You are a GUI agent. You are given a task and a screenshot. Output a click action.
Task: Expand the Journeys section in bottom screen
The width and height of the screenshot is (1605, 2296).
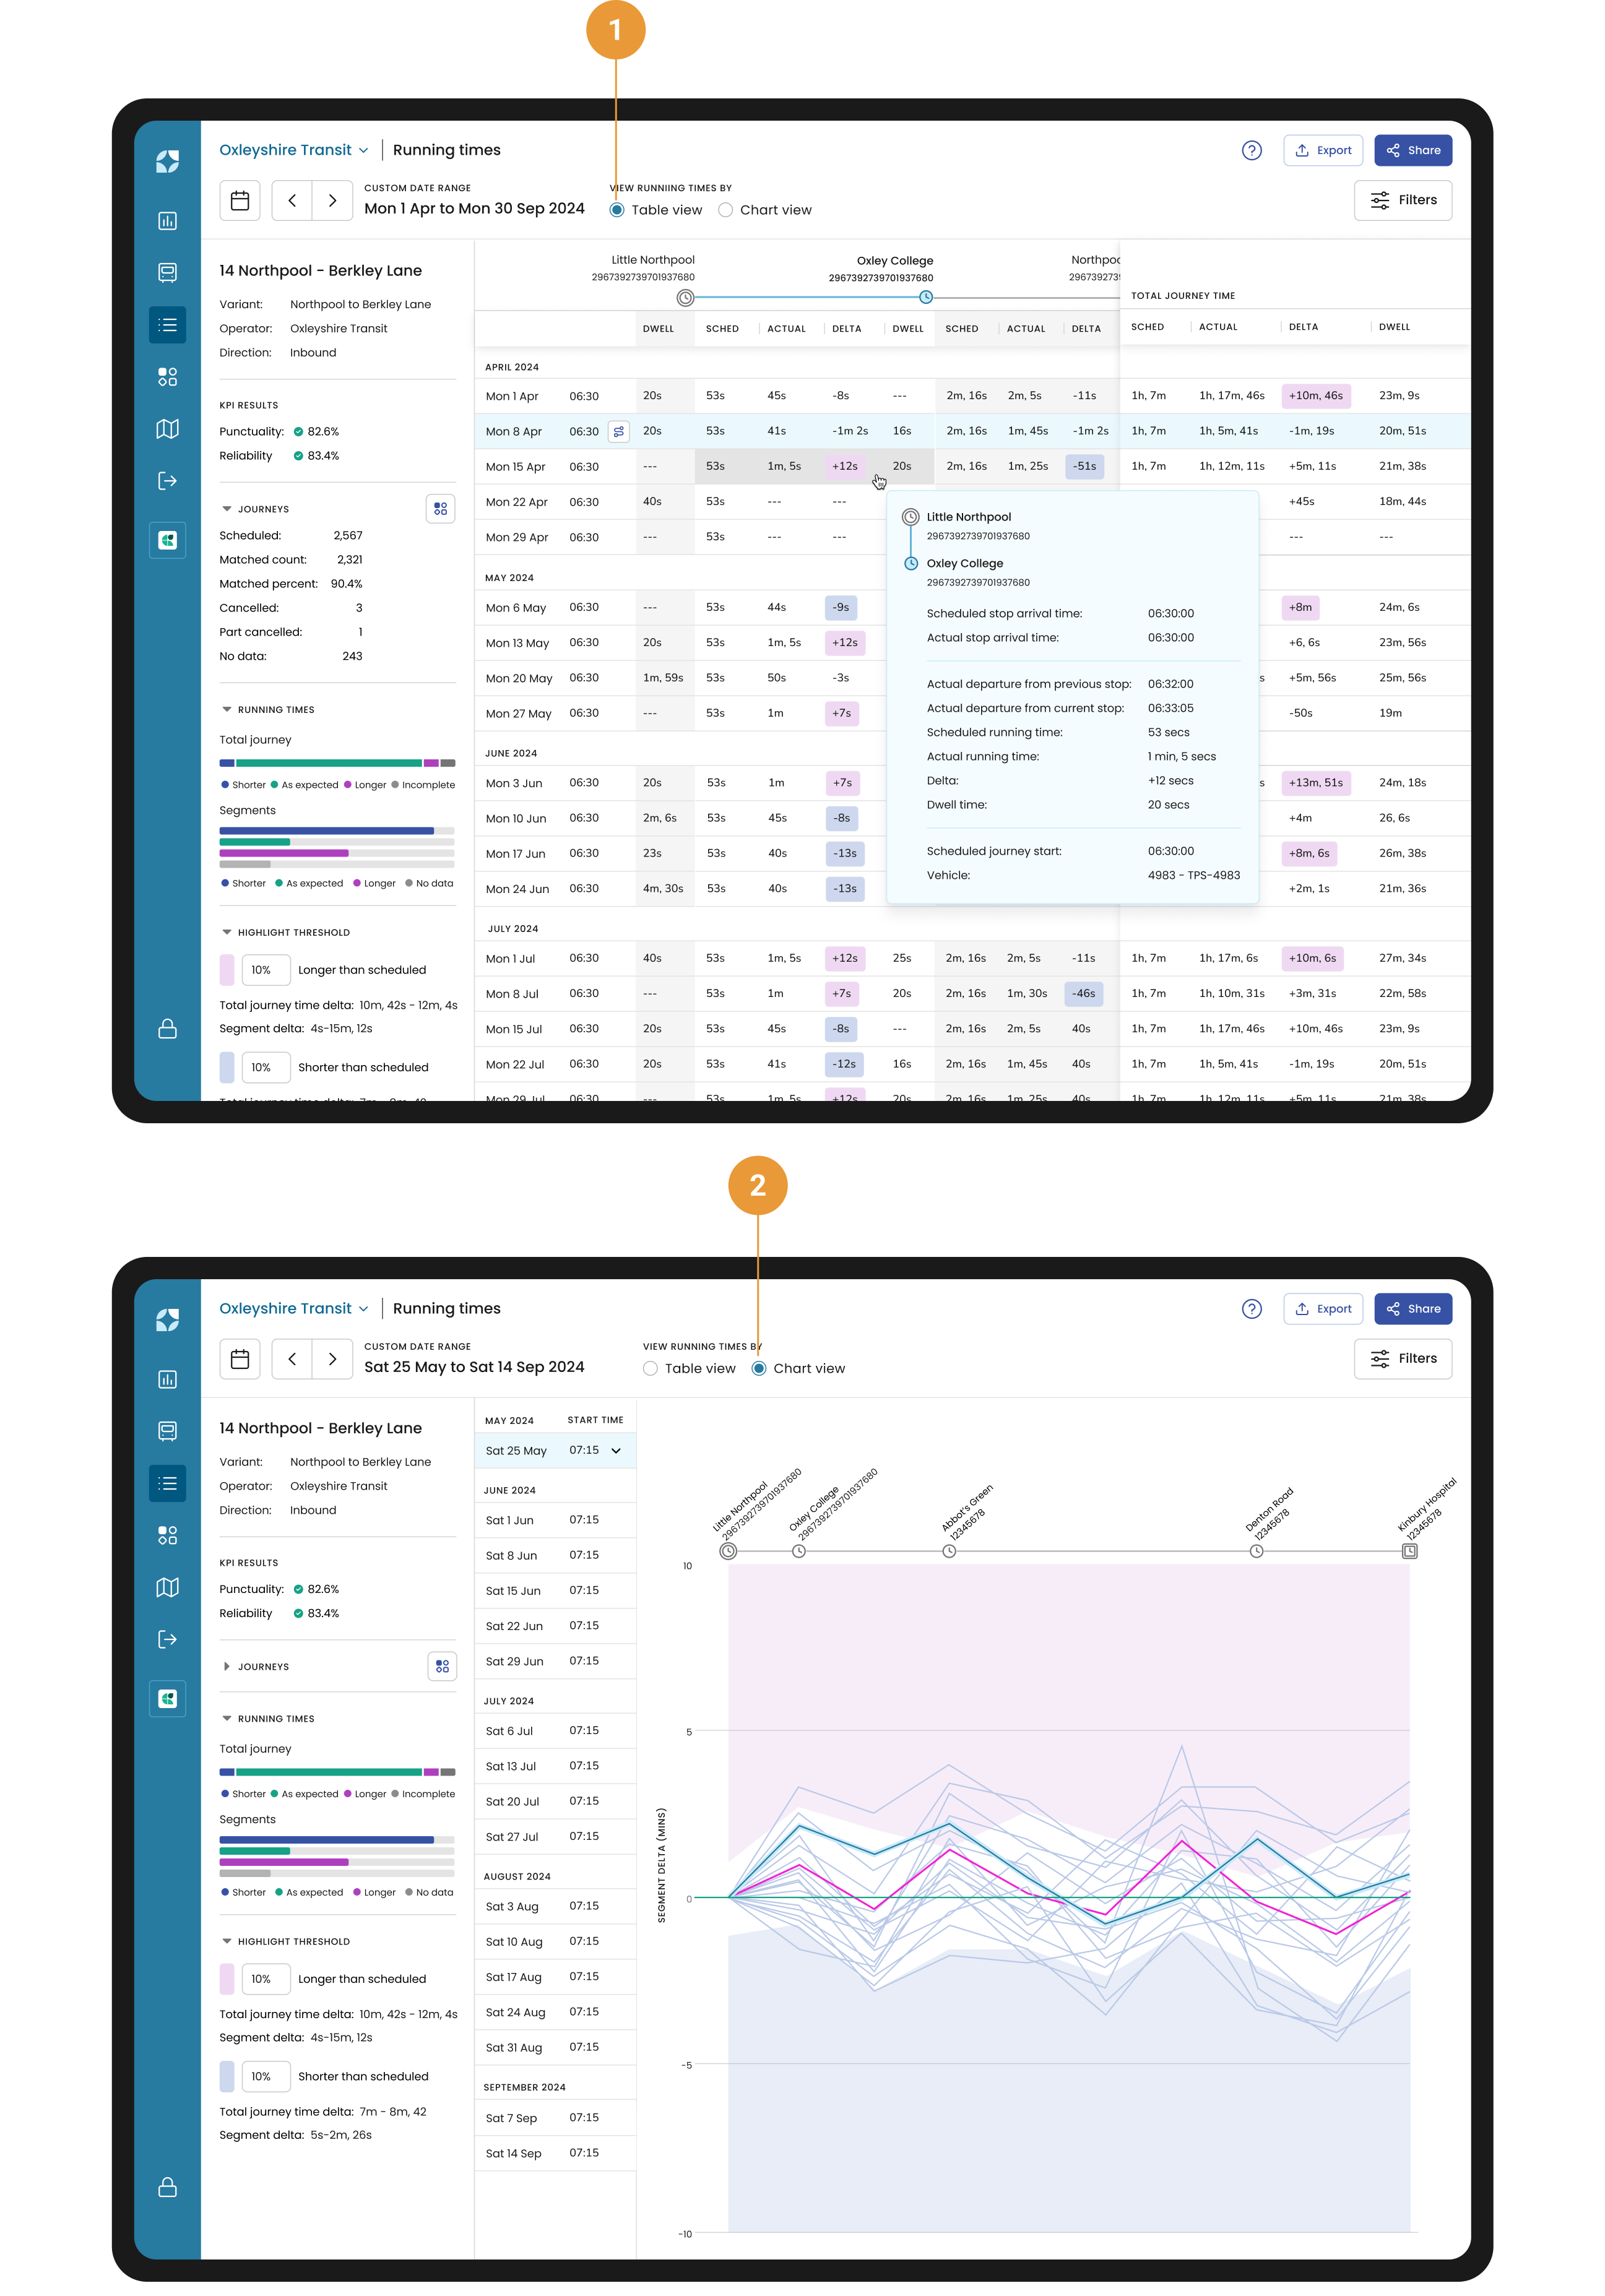tap(227, 1667)
